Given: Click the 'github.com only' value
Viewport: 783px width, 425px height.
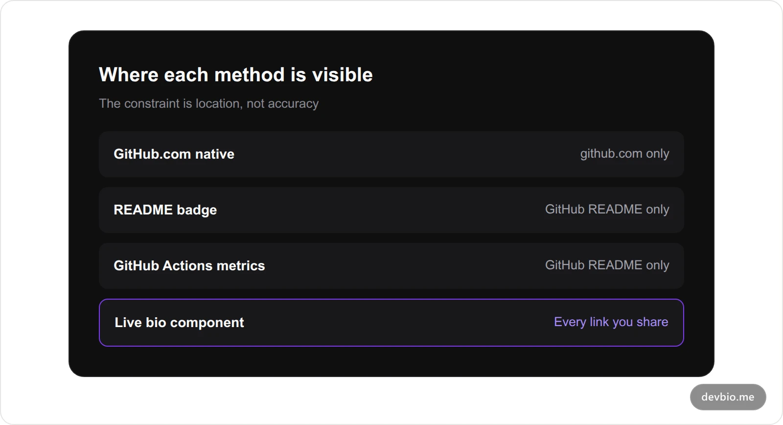Looking at the screenshot, I should (624, 154).
